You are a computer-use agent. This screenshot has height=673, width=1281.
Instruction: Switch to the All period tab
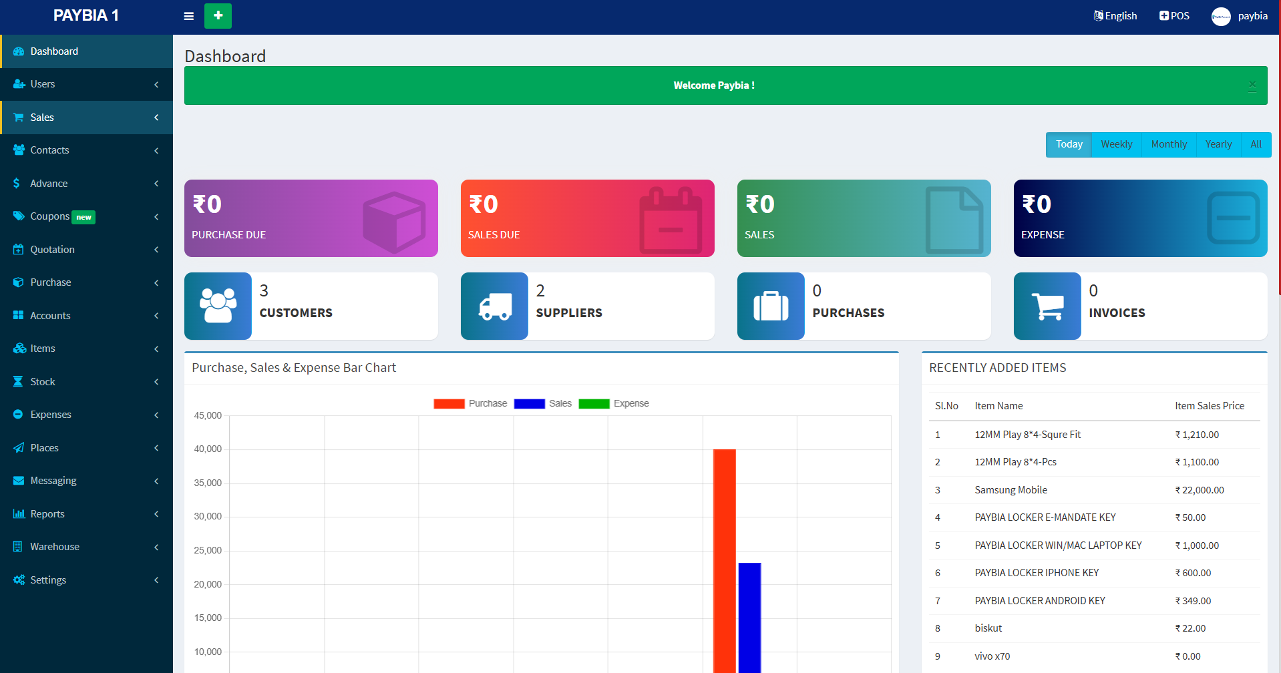pos(1256,144)
